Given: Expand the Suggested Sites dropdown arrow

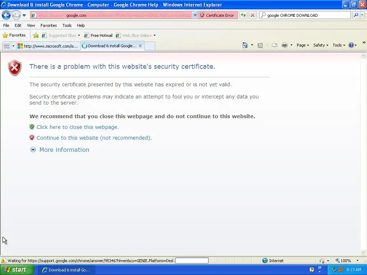Looking at the screenshot, I should pos(79,35).
